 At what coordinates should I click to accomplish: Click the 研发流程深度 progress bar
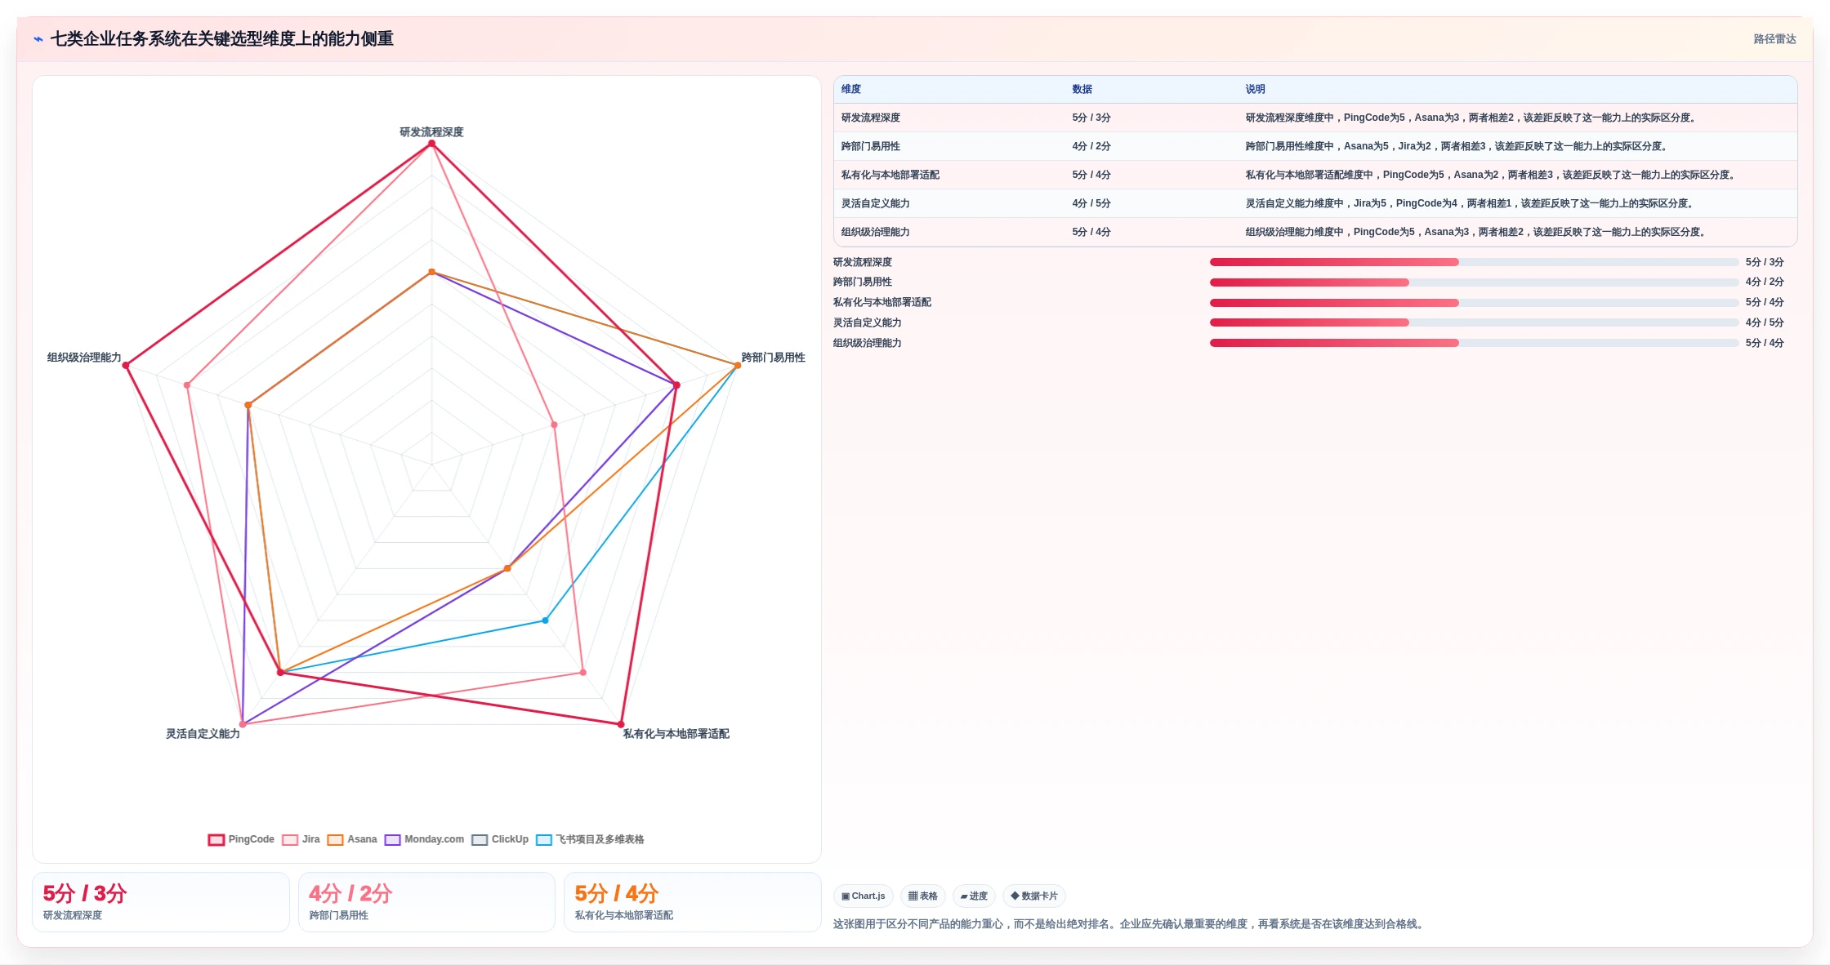(1474, 262)
